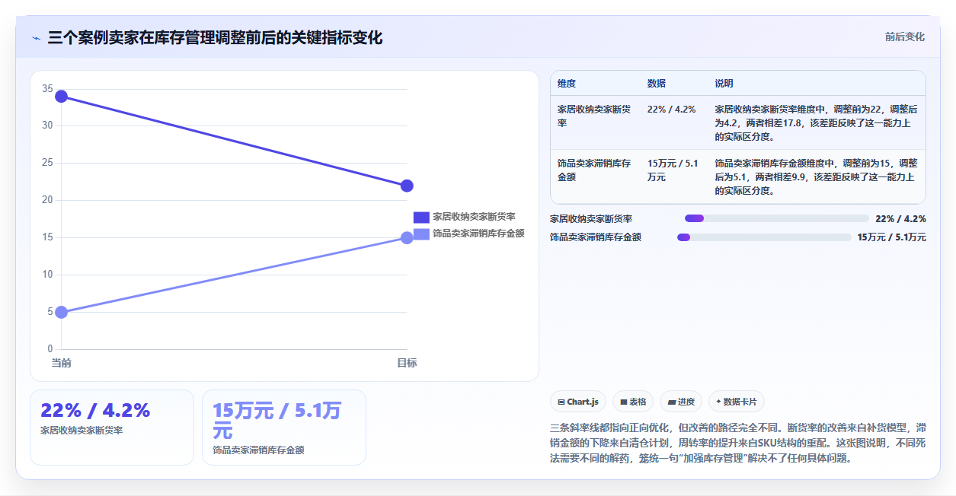The height and width of the screenshot is (496, 956).
Task: Click the explanation for 饰品卖家滞销库存金额 row
Action: 816,176
